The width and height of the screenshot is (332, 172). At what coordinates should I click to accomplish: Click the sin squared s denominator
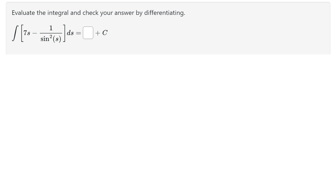[50, 38]
